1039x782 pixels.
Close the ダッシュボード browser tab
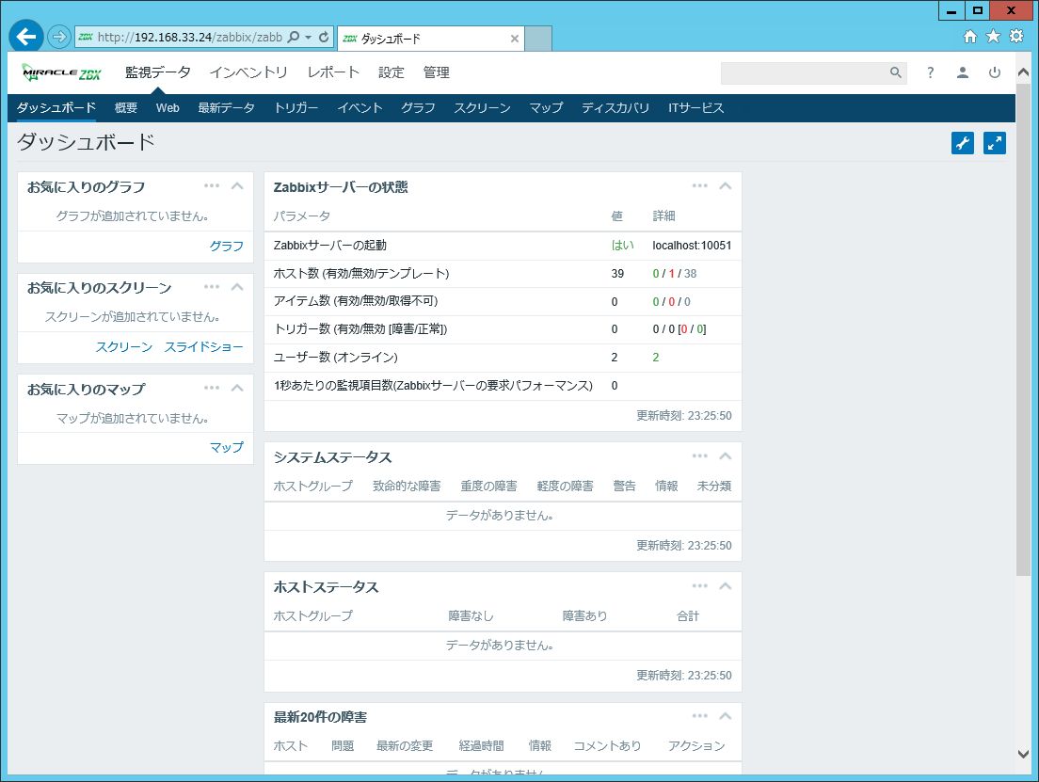514,39
